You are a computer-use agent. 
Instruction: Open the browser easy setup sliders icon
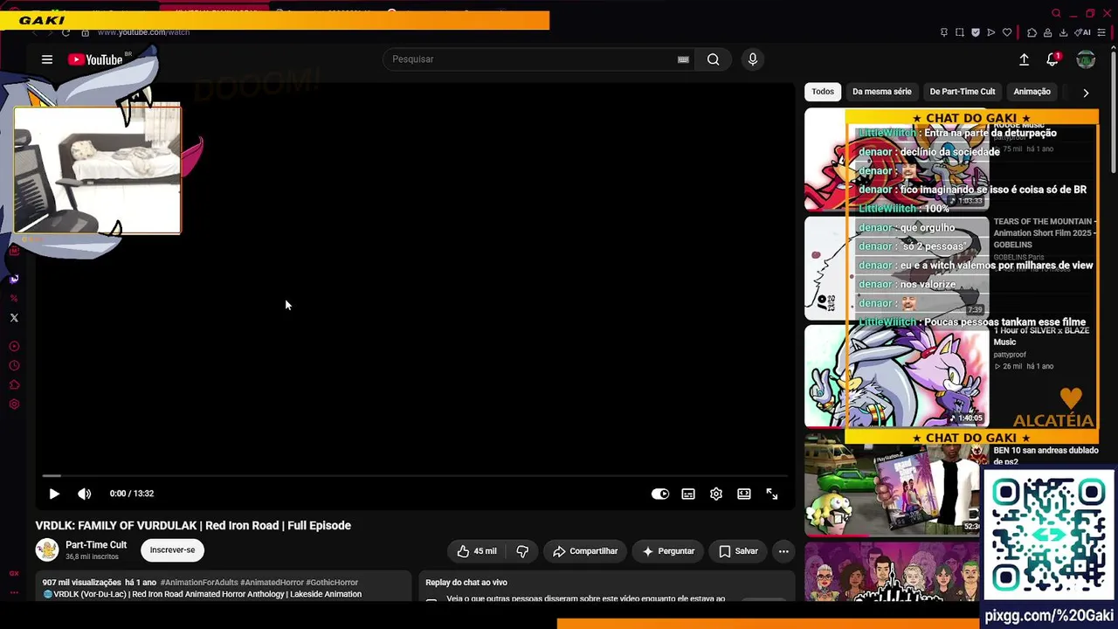coord(1101,32)
